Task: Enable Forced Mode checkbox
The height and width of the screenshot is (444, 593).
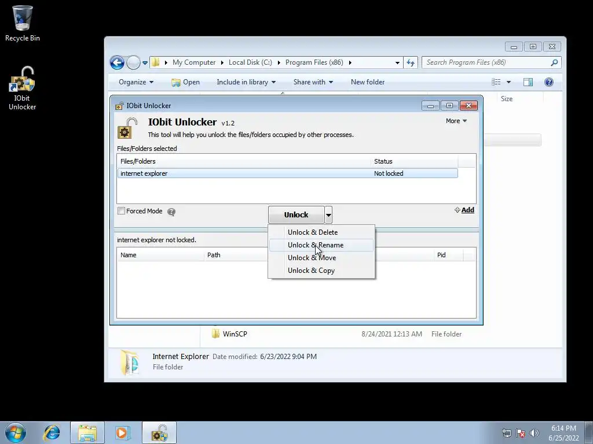Action: (122, 211)
